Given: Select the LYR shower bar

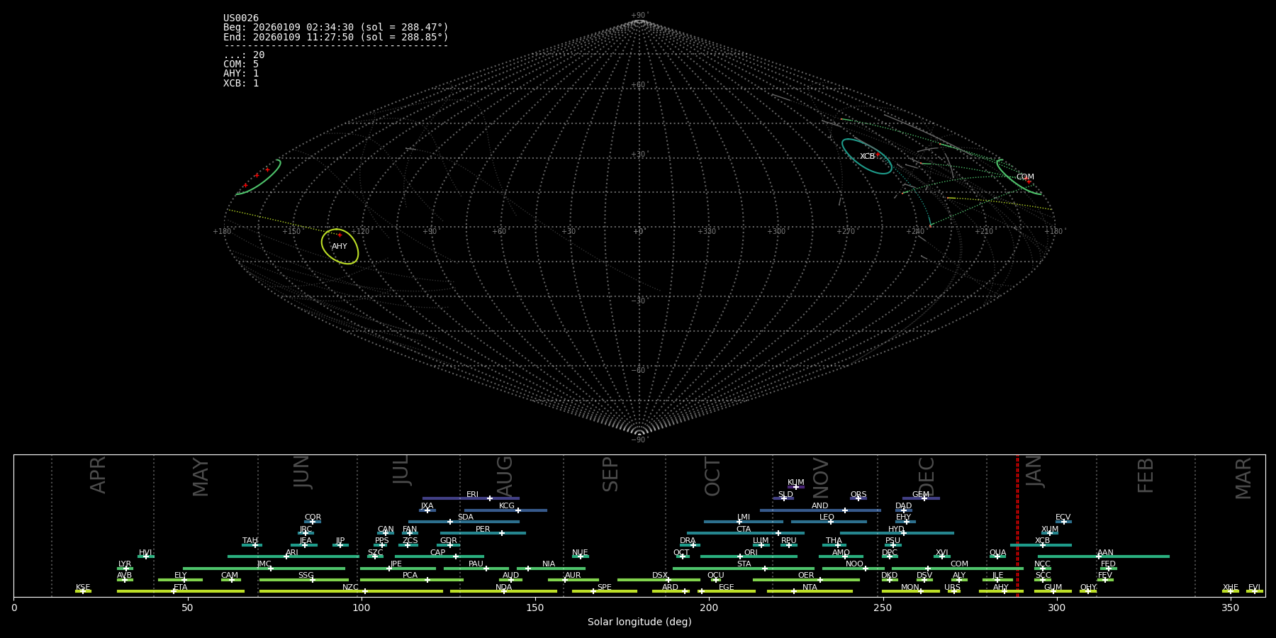Looking at the screenshot, I should [125, 569].
